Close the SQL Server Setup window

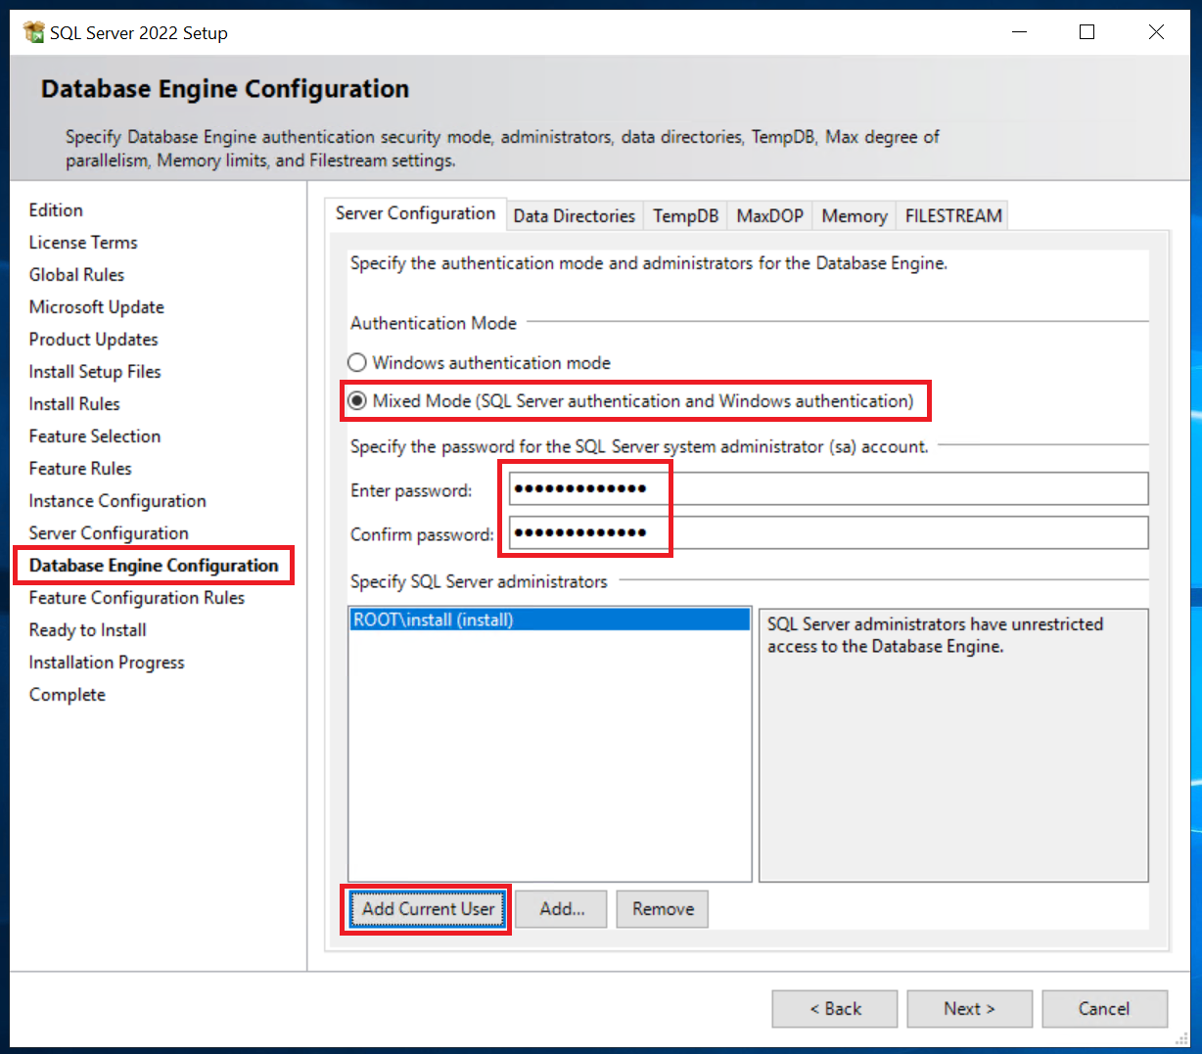click(x=1156, y=32)
